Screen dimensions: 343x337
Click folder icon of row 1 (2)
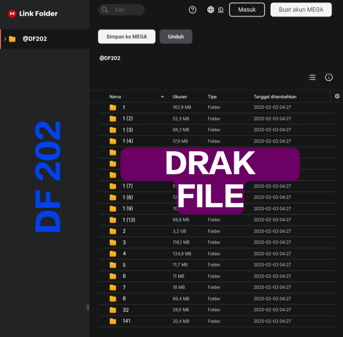pyautogui.click(x=113, y=119)
